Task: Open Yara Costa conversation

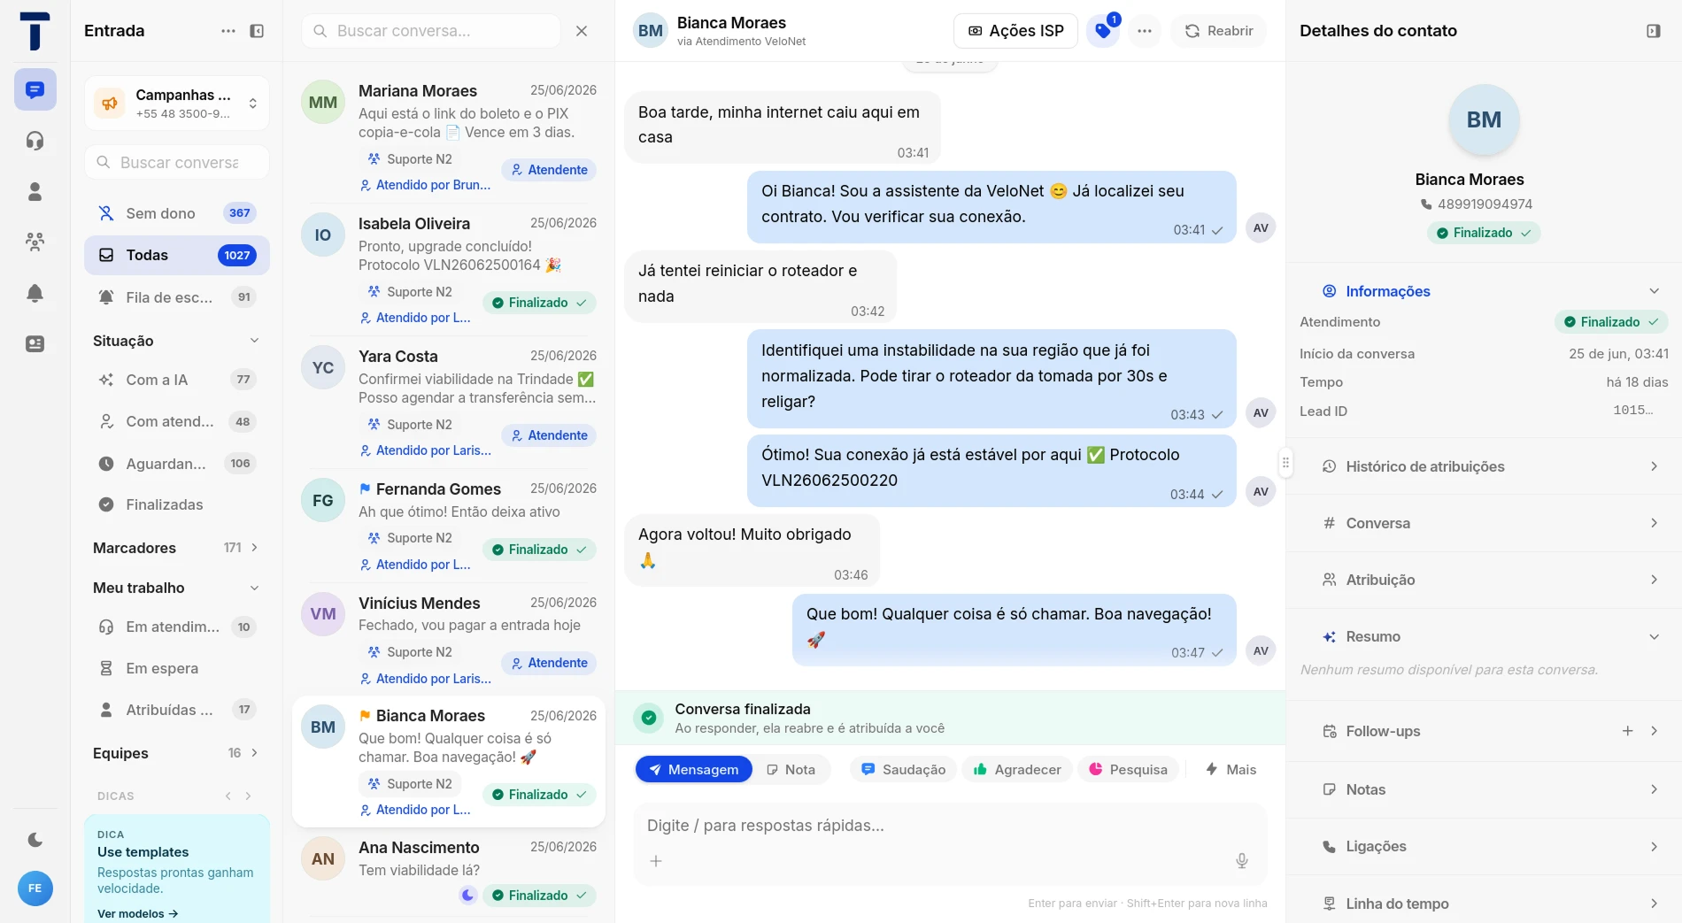Action: click(x=449, y=403)
